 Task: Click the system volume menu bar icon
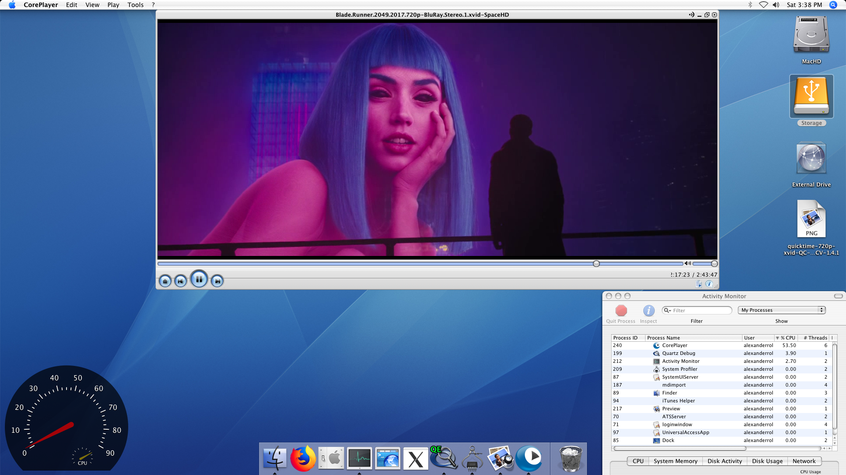(x=776, y=5)
